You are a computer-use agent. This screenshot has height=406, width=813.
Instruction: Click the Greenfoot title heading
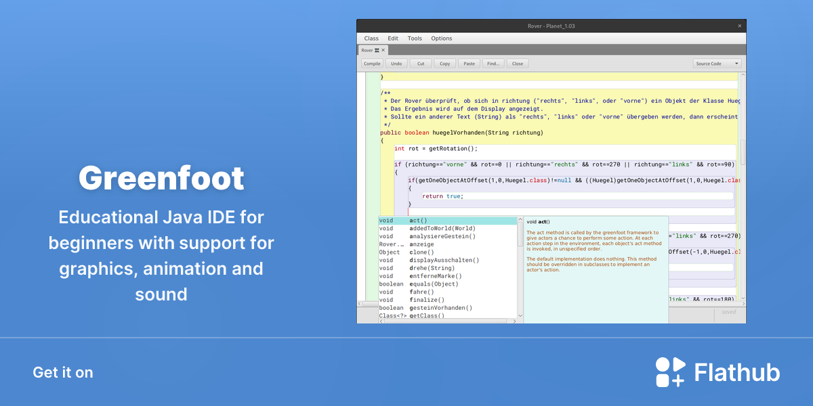tap(161, 178)
